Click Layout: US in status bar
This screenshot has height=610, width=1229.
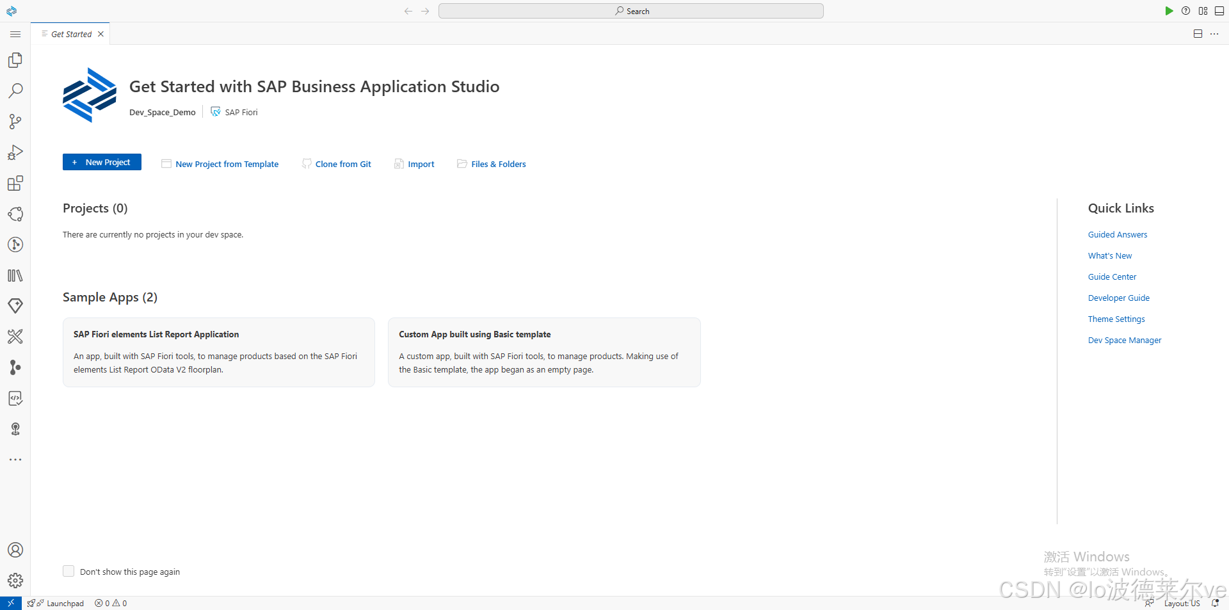click(x=1182, y=603)
